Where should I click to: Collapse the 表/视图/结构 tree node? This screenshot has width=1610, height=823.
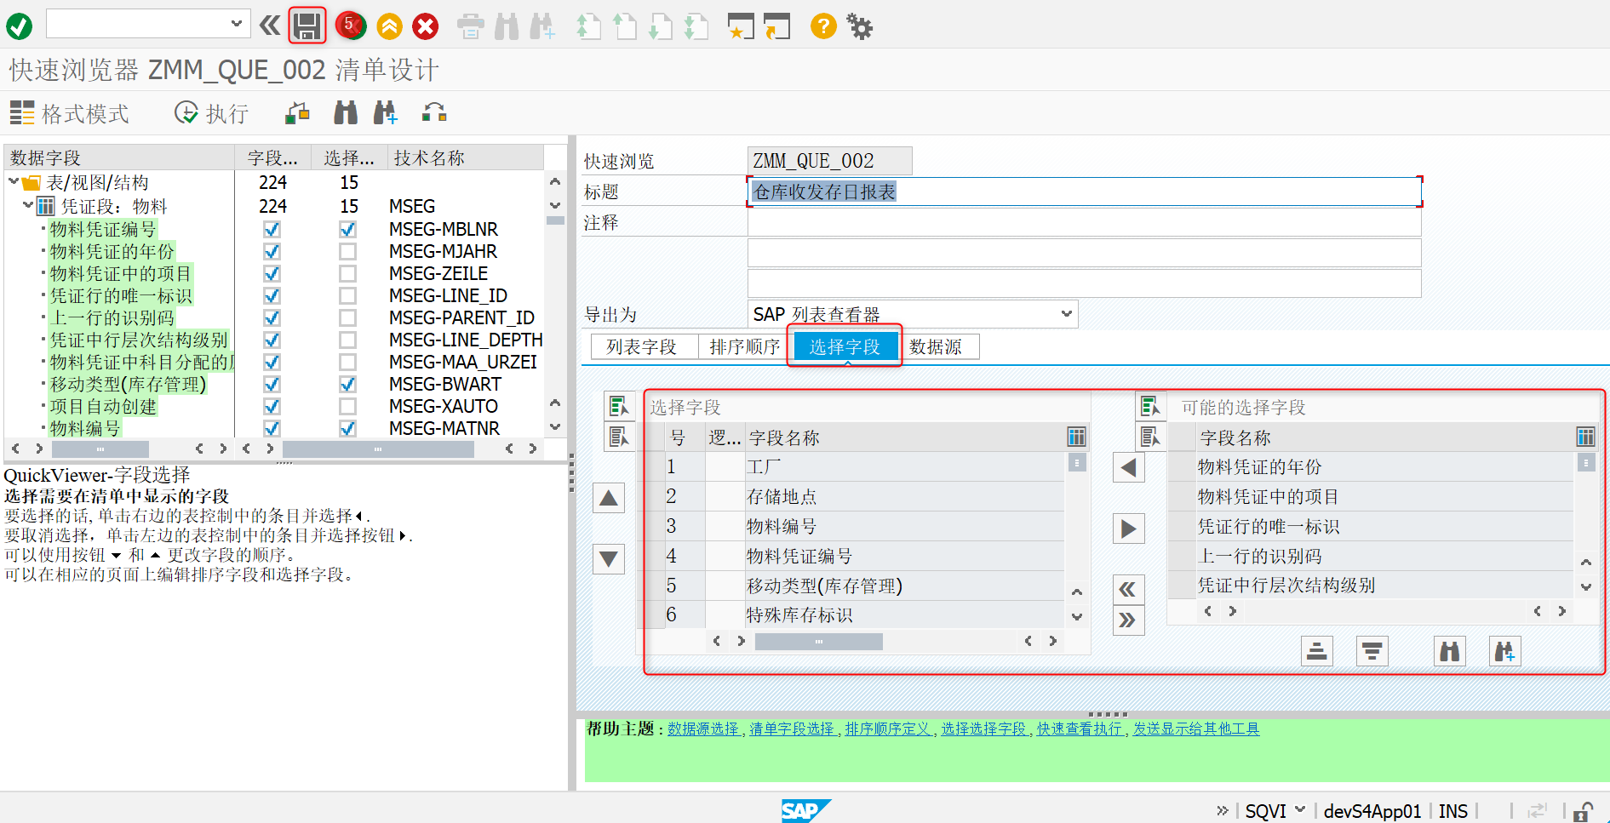click(13, 181)
